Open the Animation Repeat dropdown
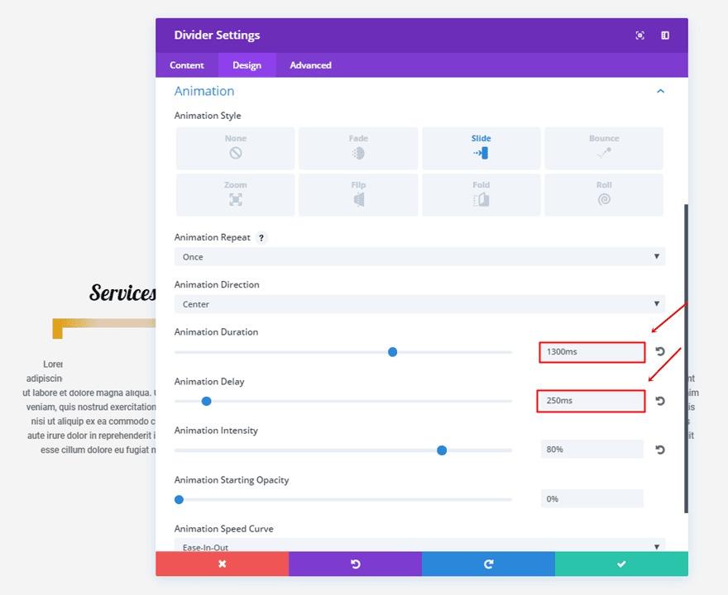Viewport: 728px width, 595px height. tap(419, 257)
